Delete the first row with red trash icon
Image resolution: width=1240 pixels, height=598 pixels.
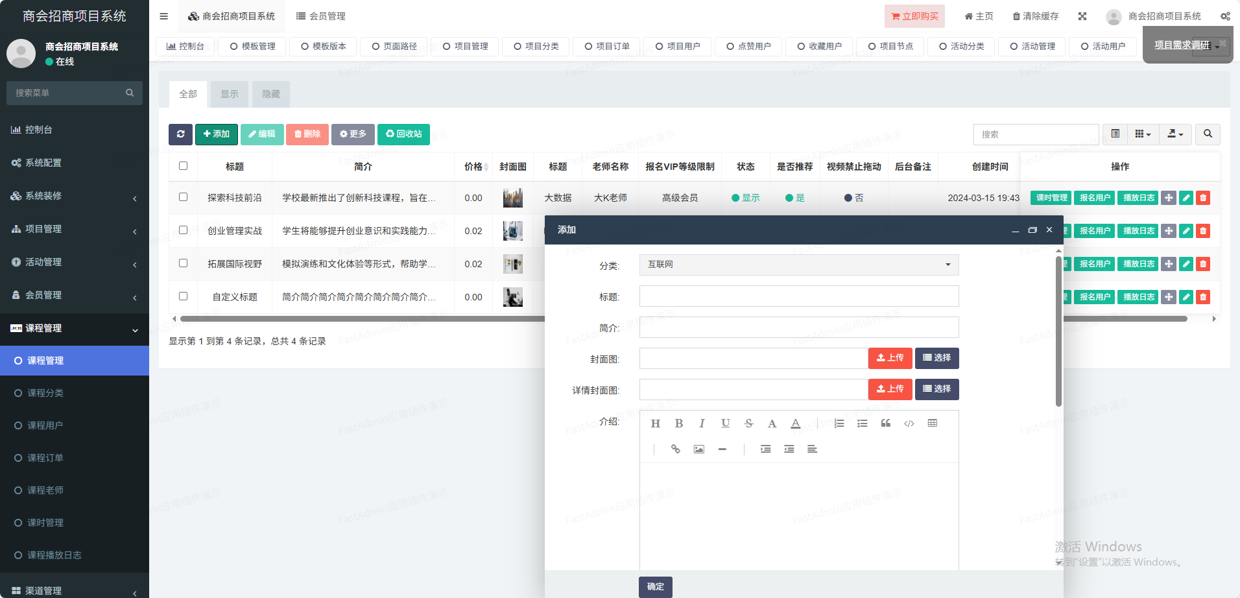1203,198
